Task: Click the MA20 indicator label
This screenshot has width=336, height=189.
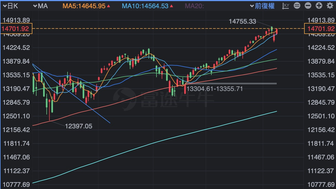Action: tap(194, 6)
